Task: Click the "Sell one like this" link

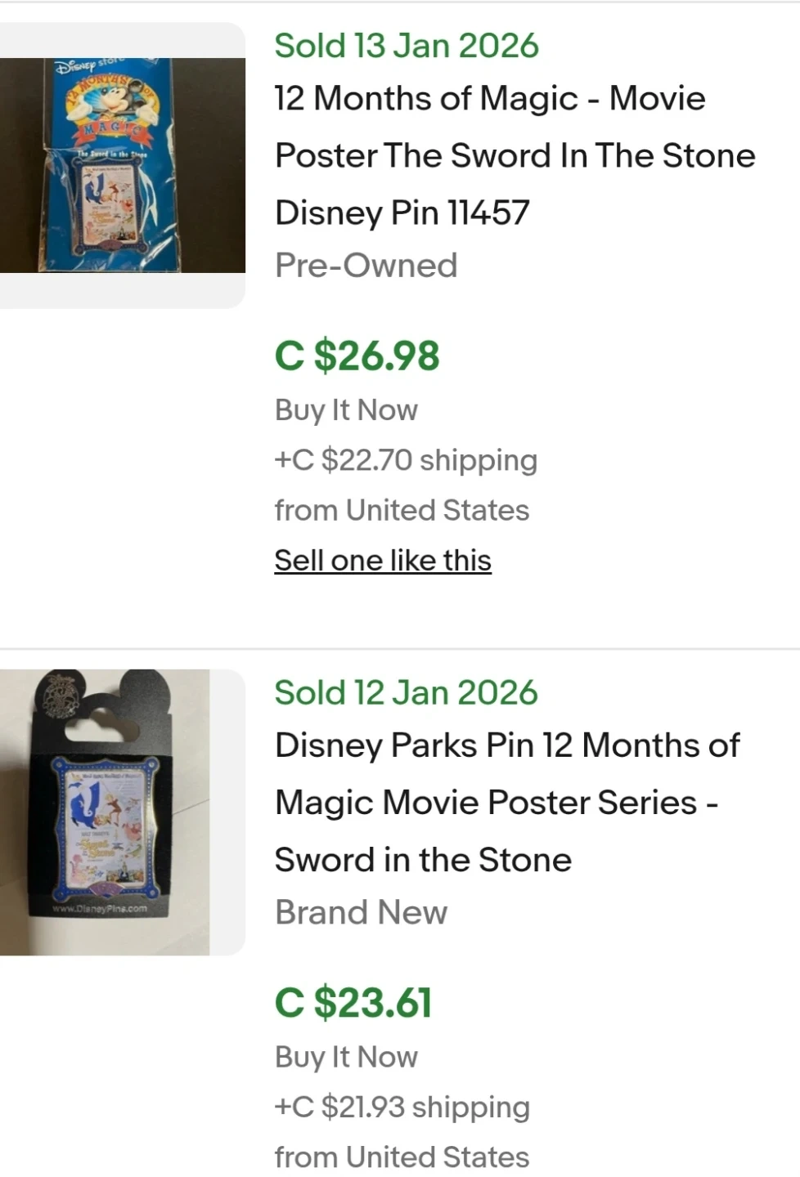Action: (383, 561)
